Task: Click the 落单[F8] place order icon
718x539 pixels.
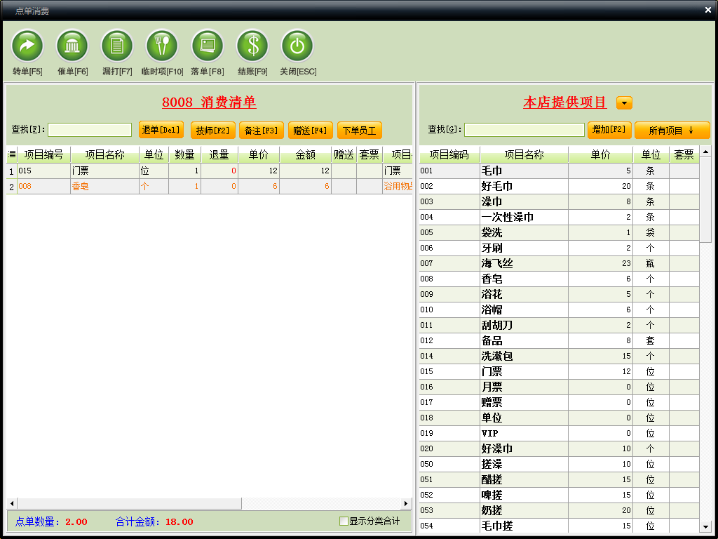Action: click(x=207, y=46)
